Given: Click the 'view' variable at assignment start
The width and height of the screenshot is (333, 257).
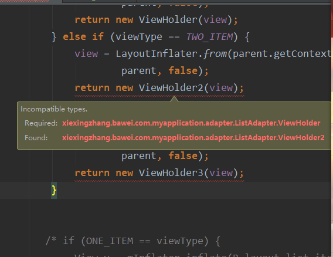Looking at the screenshot, I should [x=86, y=54].
